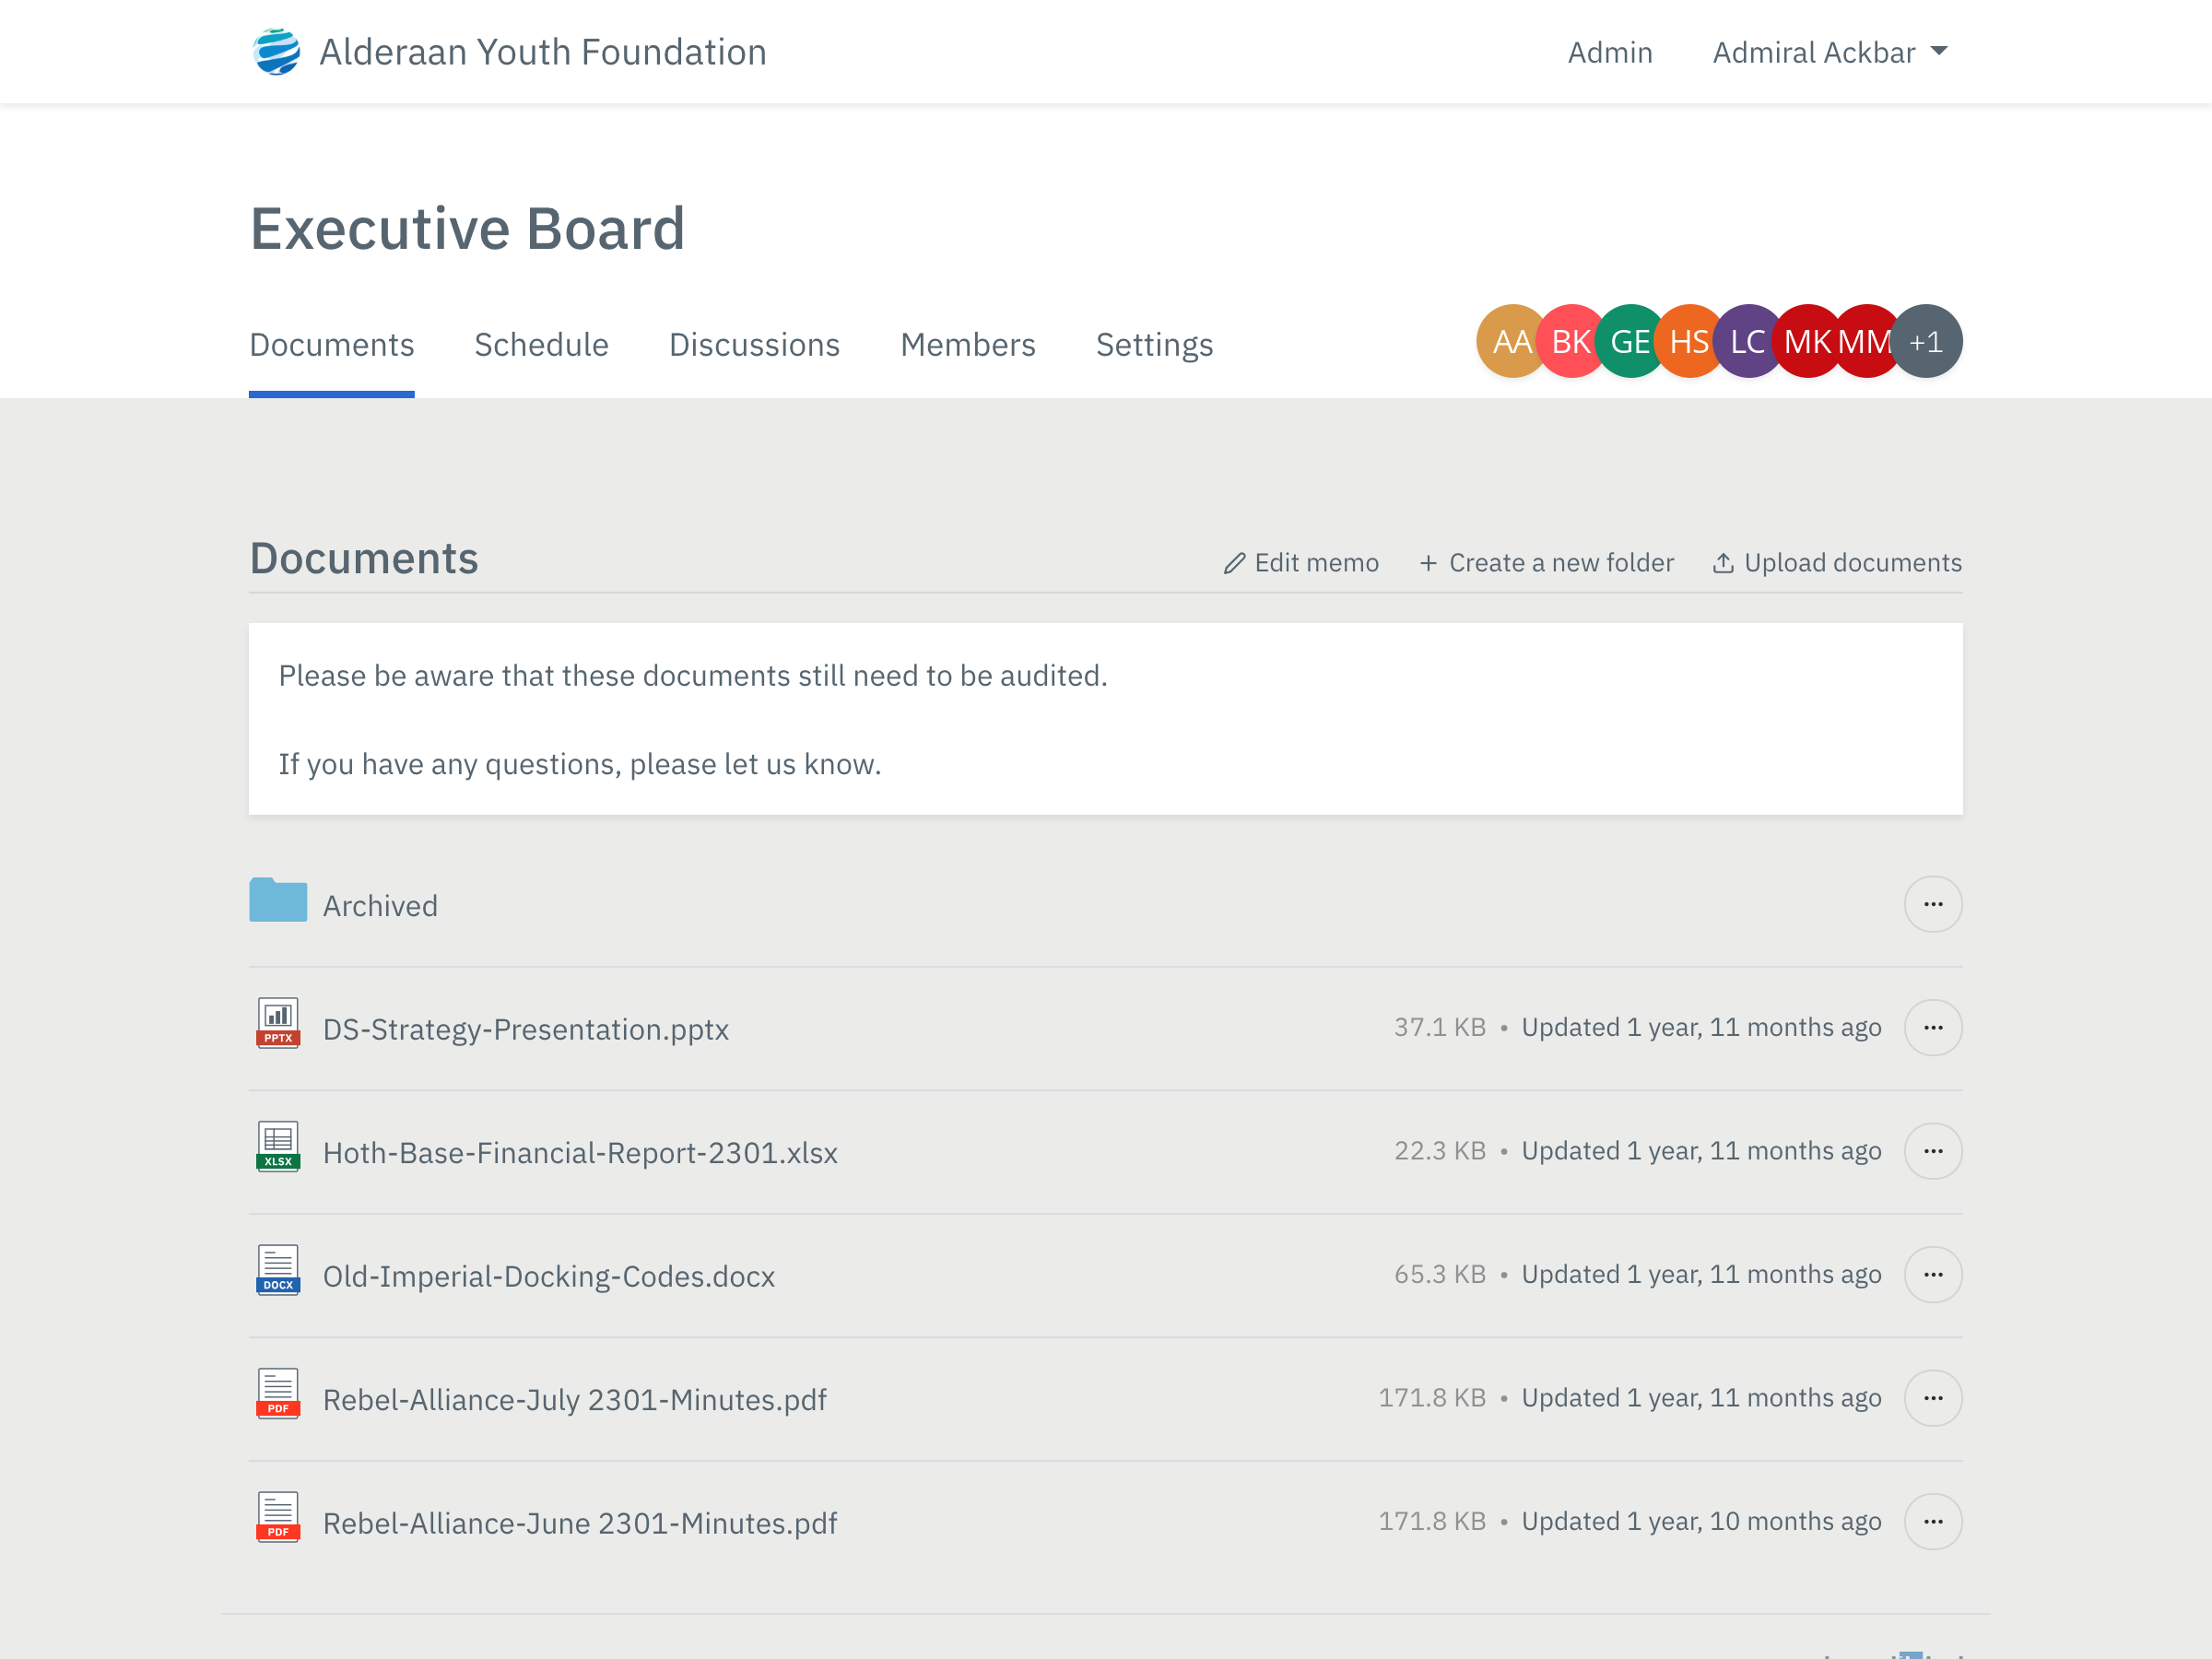Open Hoth-Base-Financial-Report-2301.xlsx file link
This screenshot has height=1659, width=2212.
click(x=580, y=1153)
